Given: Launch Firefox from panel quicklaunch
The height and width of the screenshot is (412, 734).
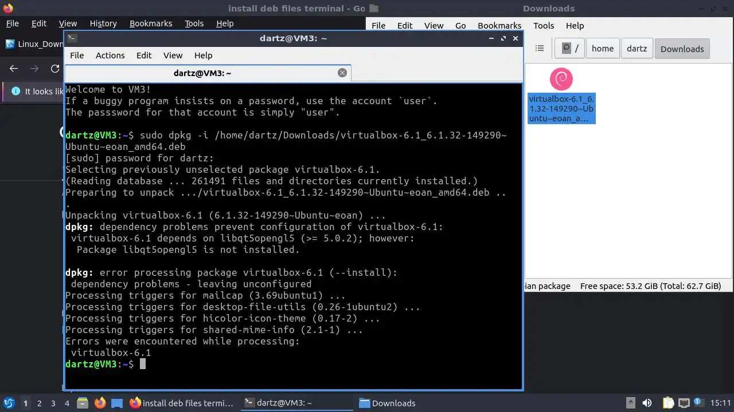Looking at the screenshot, I should tap(100, 403).
